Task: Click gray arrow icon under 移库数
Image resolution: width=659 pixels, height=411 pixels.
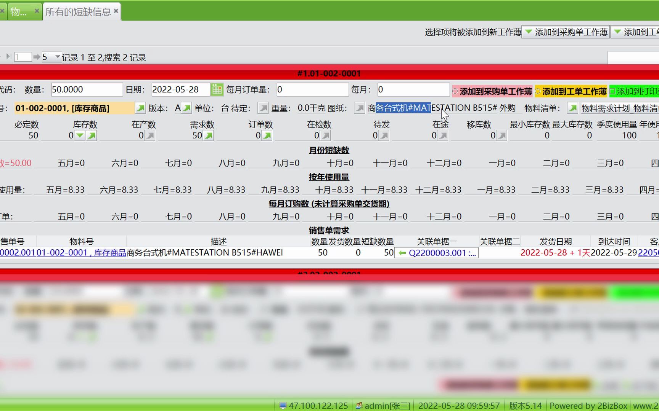Action: click(502, 135)
